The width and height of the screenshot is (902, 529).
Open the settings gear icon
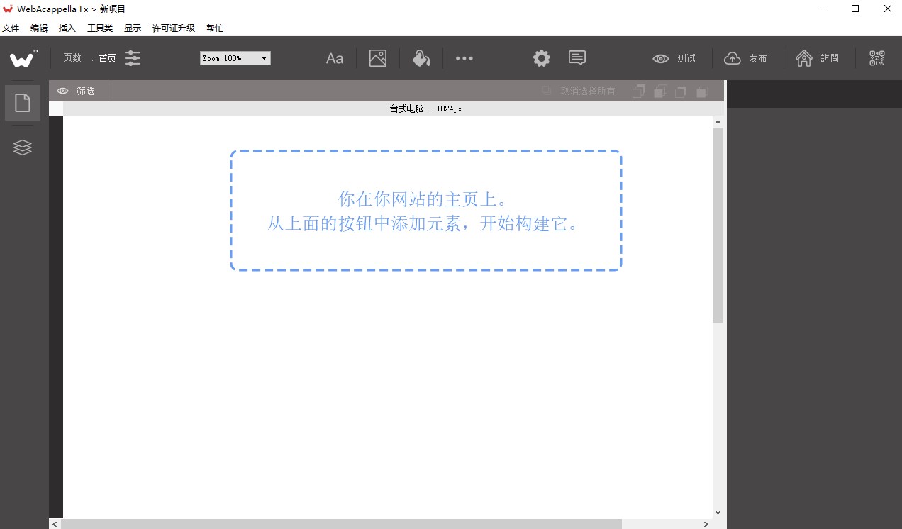point(540,58)
